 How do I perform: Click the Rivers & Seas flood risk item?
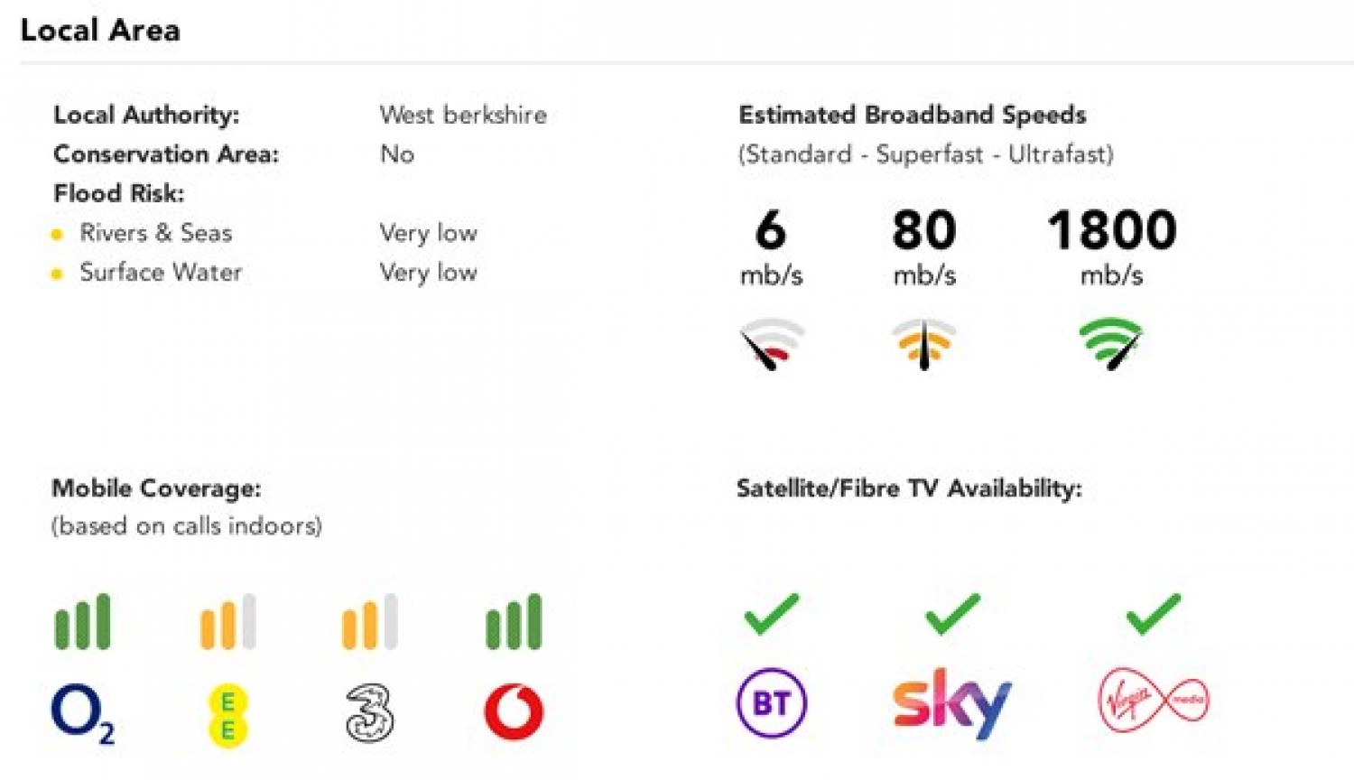click(156, 233)
